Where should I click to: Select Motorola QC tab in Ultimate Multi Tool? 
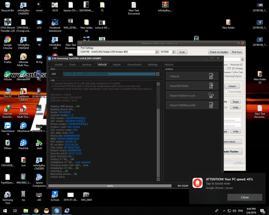coord(236,65)
